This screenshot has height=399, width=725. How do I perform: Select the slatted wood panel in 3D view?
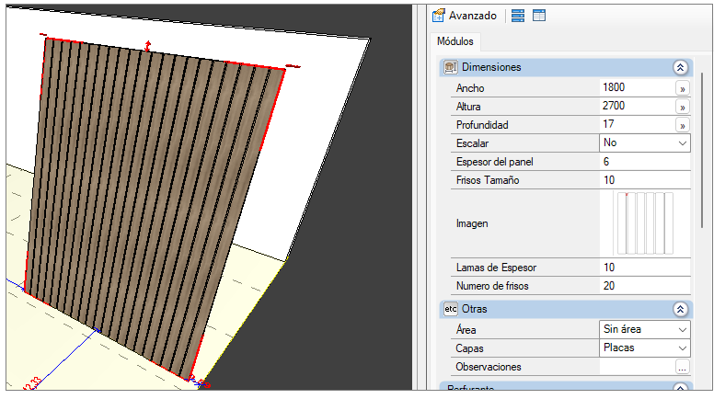[x=153, y=208]
